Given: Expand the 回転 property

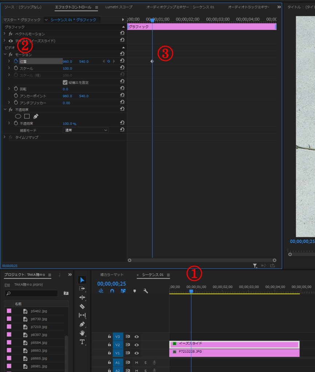Looking at the screenshot, I should [x=9, y=89].
